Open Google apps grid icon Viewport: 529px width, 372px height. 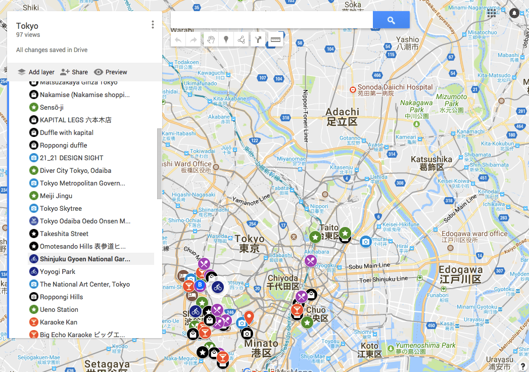coord(491,13)
